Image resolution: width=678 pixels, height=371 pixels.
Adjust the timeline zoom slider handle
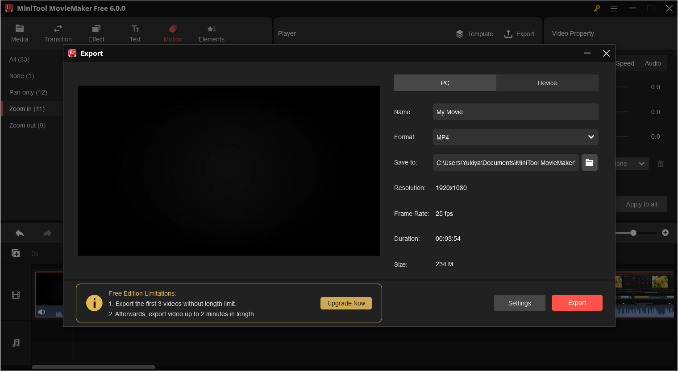633,233
